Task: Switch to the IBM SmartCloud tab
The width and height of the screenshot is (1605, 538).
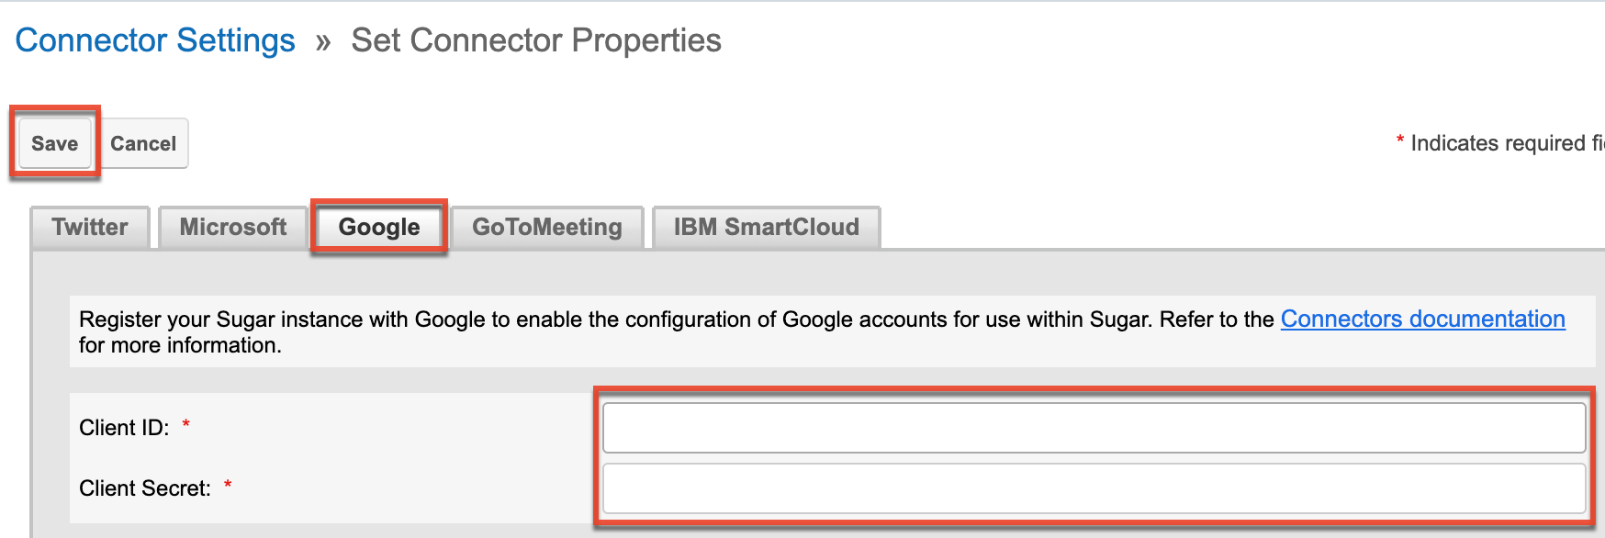Action: [766, 227]
